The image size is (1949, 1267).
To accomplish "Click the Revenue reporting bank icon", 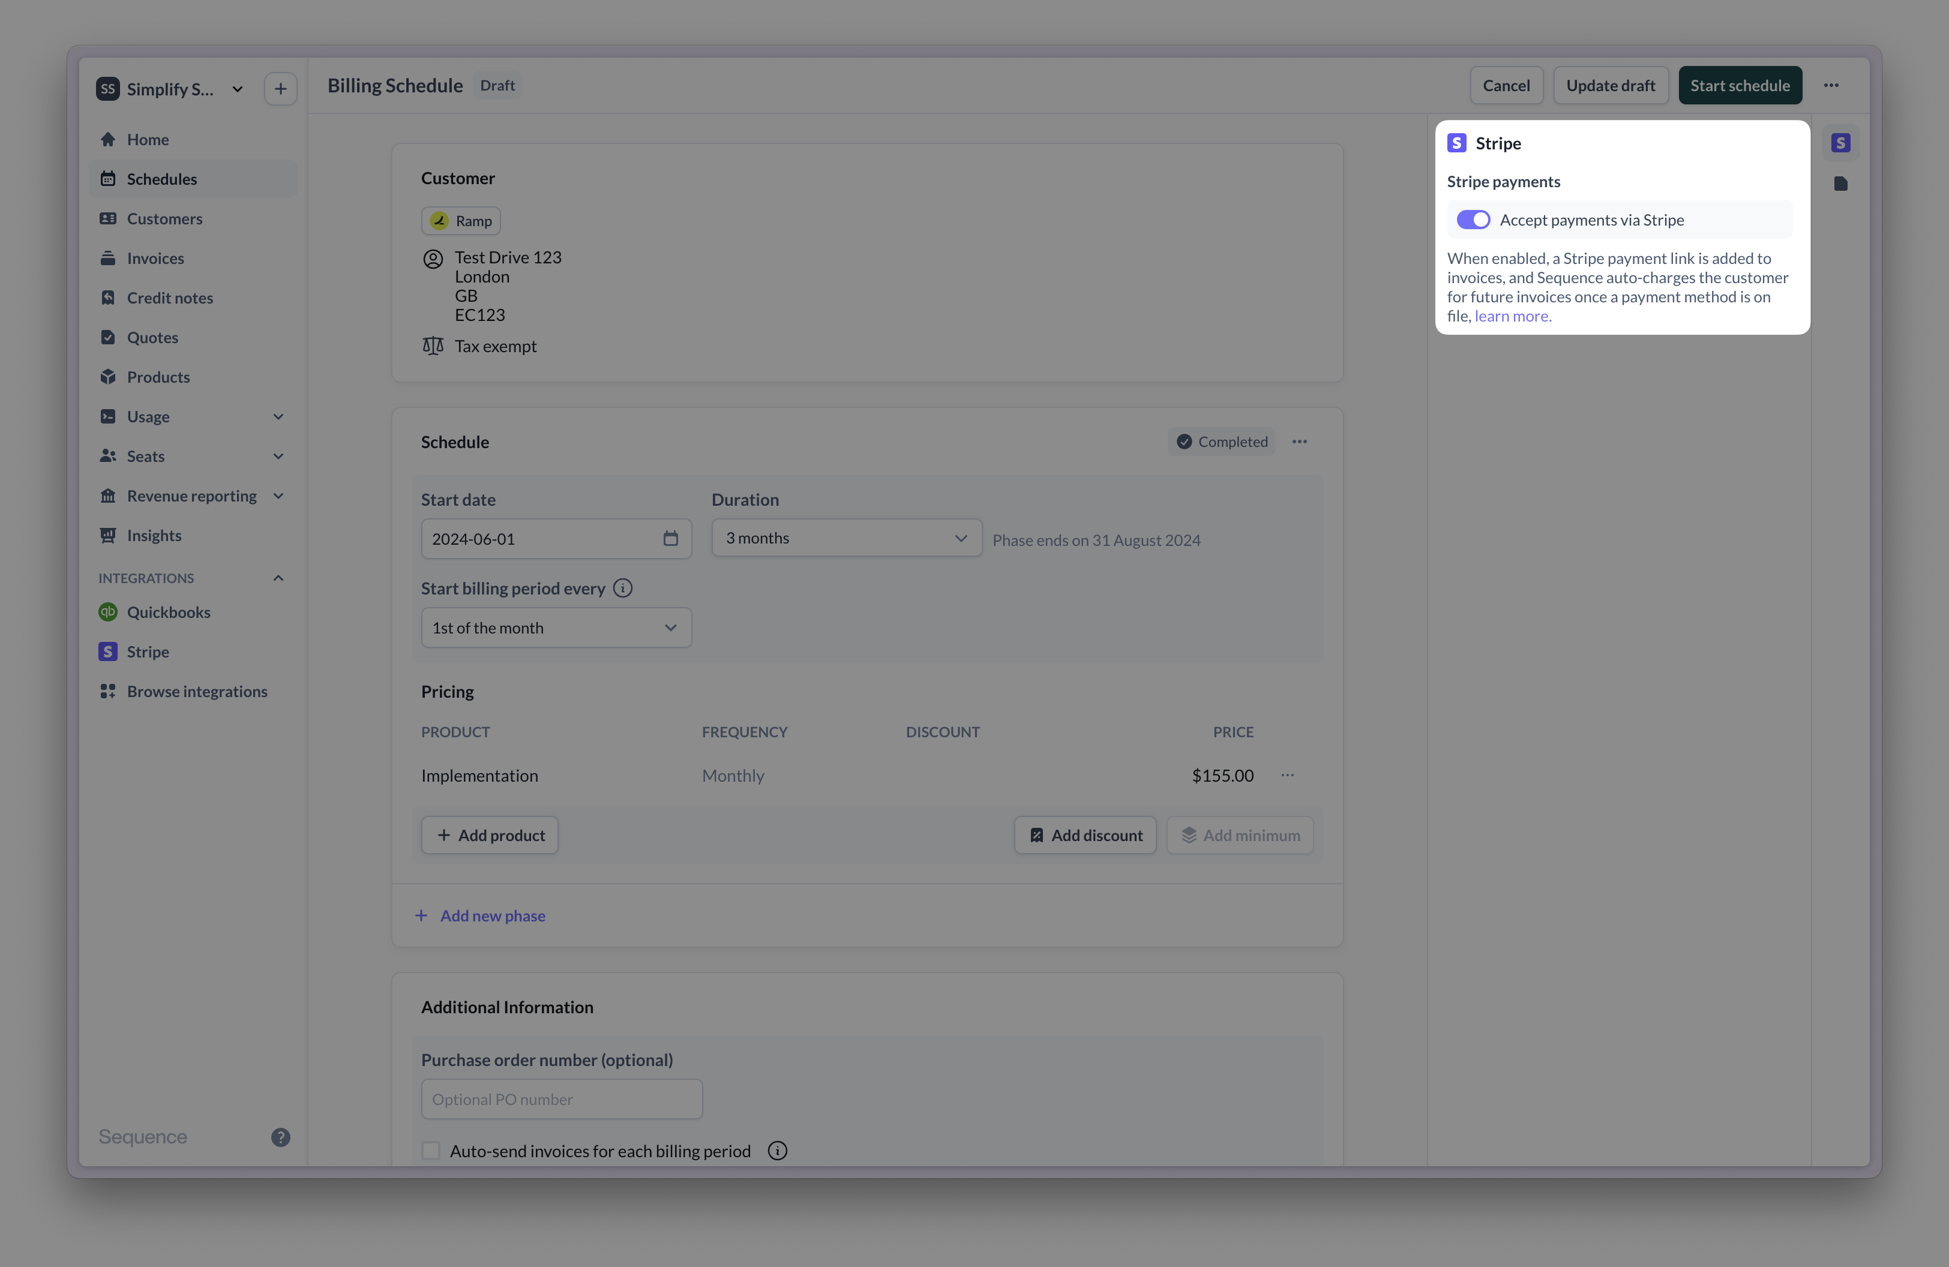I will (108, 496).
